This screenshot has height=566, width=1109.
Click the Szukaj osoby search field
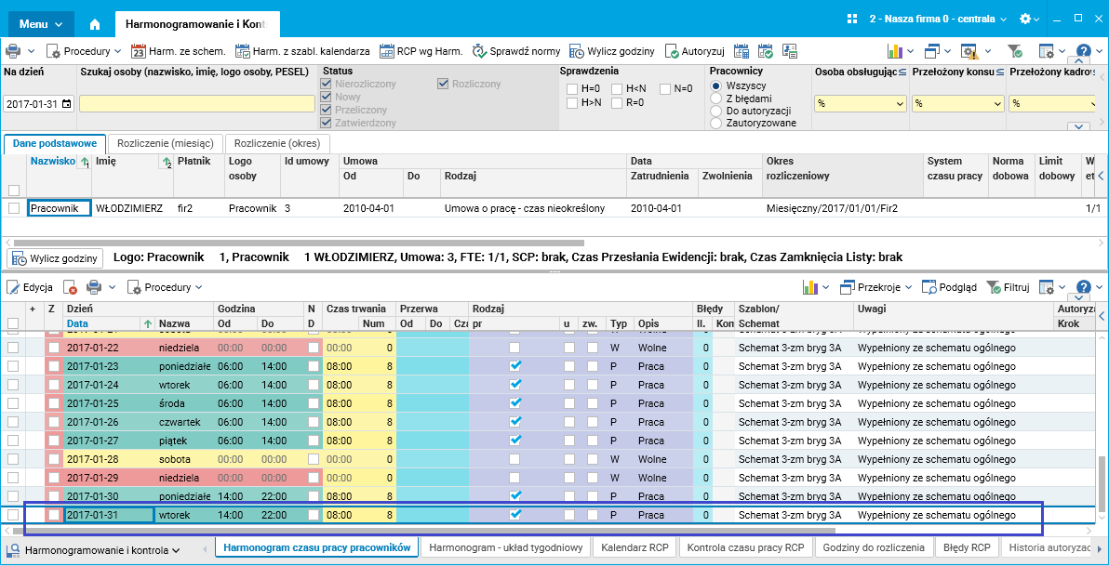point(196,104)
